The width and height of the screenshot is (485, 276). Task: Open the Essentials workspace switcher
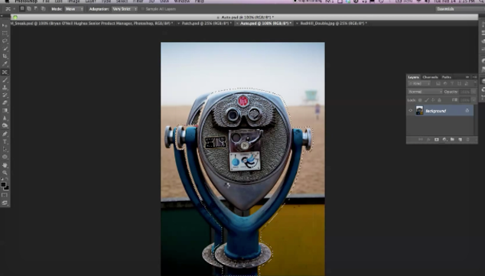click(460, 9)
